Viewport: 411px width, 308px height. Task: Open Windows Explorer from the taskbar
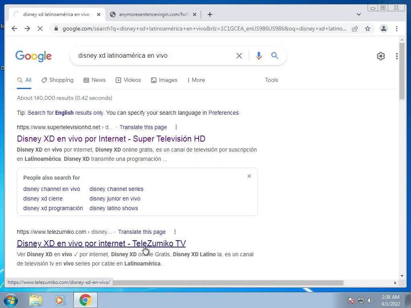tap(36, 300)
